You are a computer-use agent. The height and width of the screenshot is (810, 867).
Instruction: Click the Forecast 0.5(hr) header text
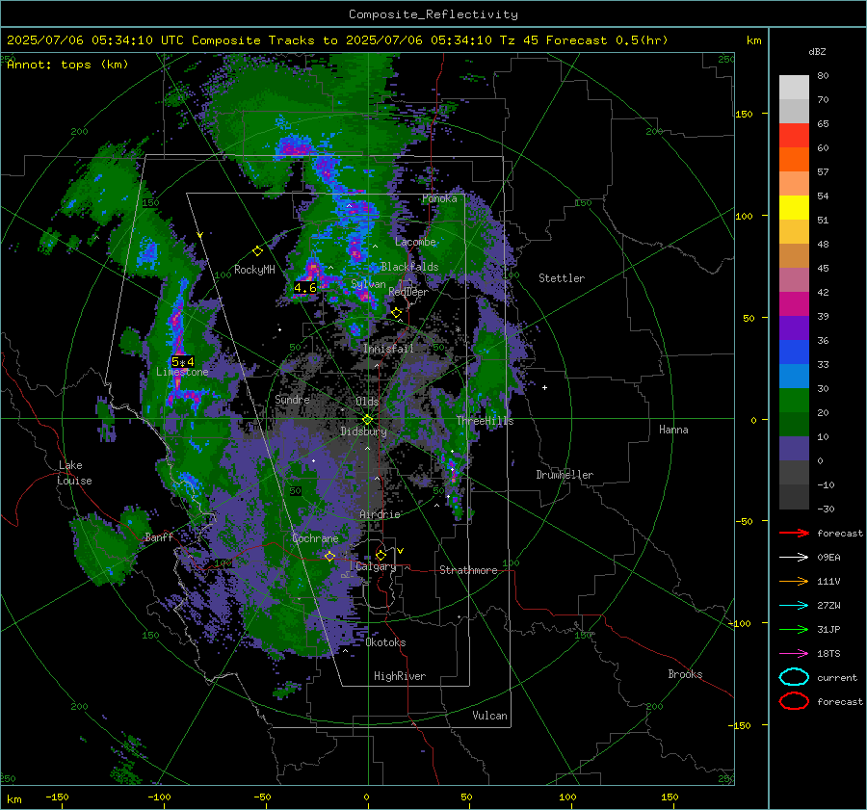coord(607,40)
